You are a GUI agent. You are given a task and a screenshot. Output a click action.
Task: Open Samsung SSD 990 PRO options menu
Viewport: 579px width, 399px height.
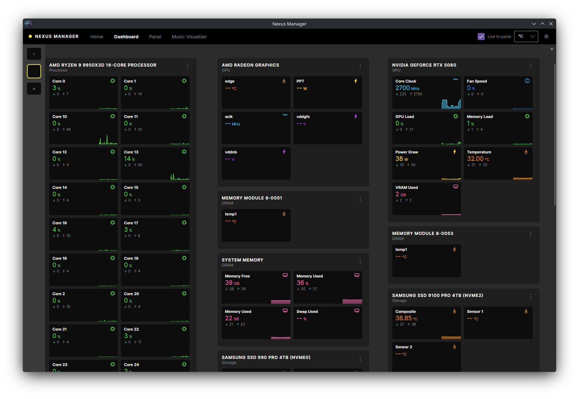click(360, 359)
